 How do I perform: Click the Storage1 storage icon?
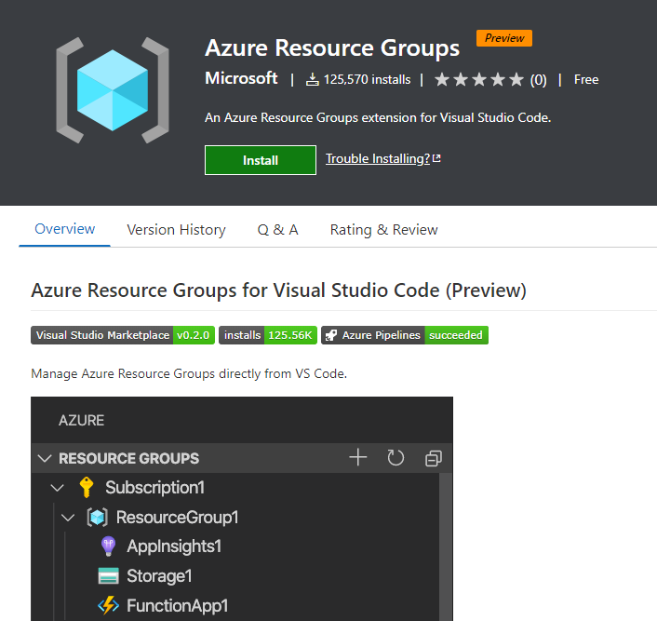[108, 576]
